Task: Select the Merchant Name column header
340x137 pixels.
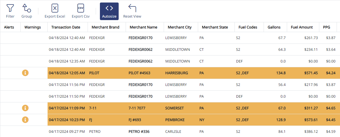Action: click(144, 27)
